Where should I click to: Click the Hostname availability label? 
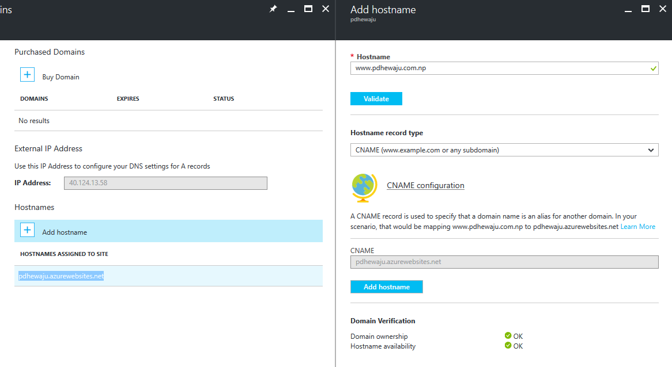(383, 346)
